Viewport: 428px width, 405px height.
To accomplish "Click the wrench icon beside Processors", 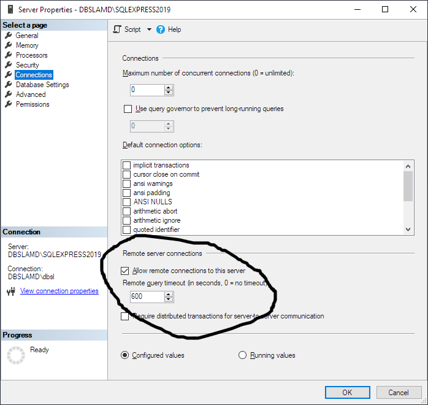I will [9, 55].
